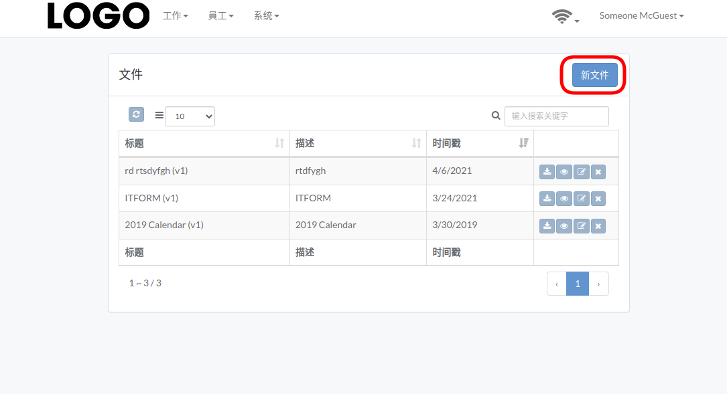Open the 系统 menu
The height and width of the screenshot is (394, 727).
pos(266,16)
